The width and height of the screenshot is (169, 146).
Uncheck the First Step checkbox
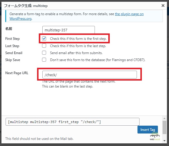pos(44,39)
